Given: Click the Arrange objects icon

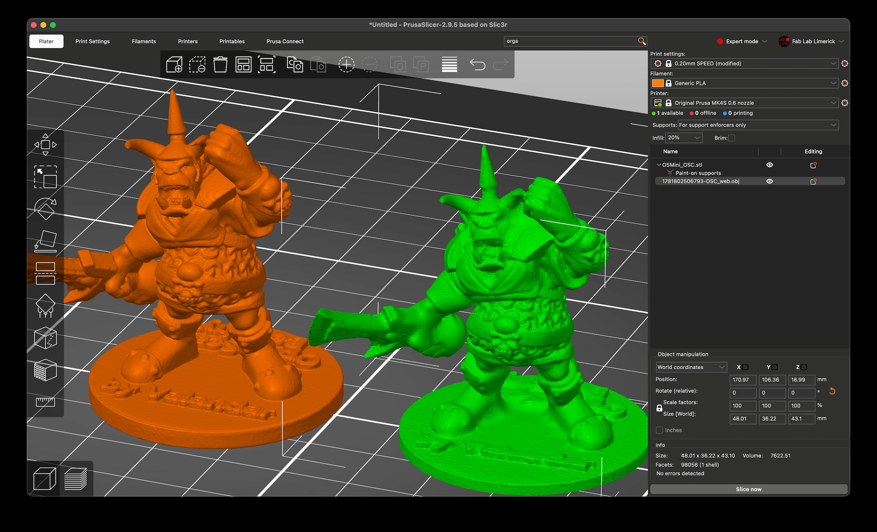Looking at the screenshot, I should (x=243, y=65).
